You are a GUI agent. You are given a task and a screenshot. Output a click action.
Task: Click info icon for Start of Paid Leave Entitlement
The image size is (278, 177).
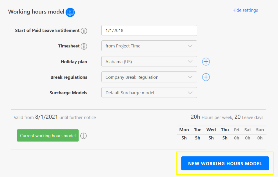(x=84, y=31)
